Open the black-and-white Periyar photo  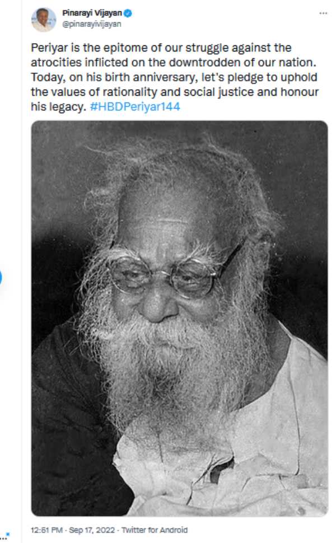pyautogui.click(x=179, y=319)
